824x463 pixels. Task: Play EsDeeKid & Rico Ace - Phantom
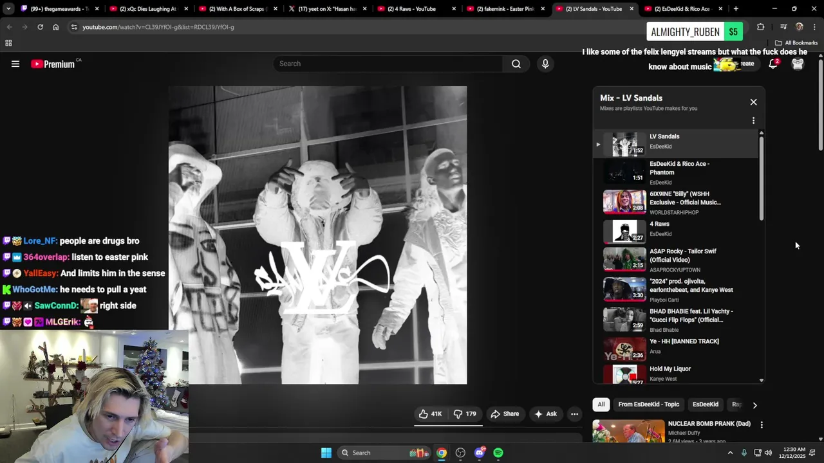(676, 172)
